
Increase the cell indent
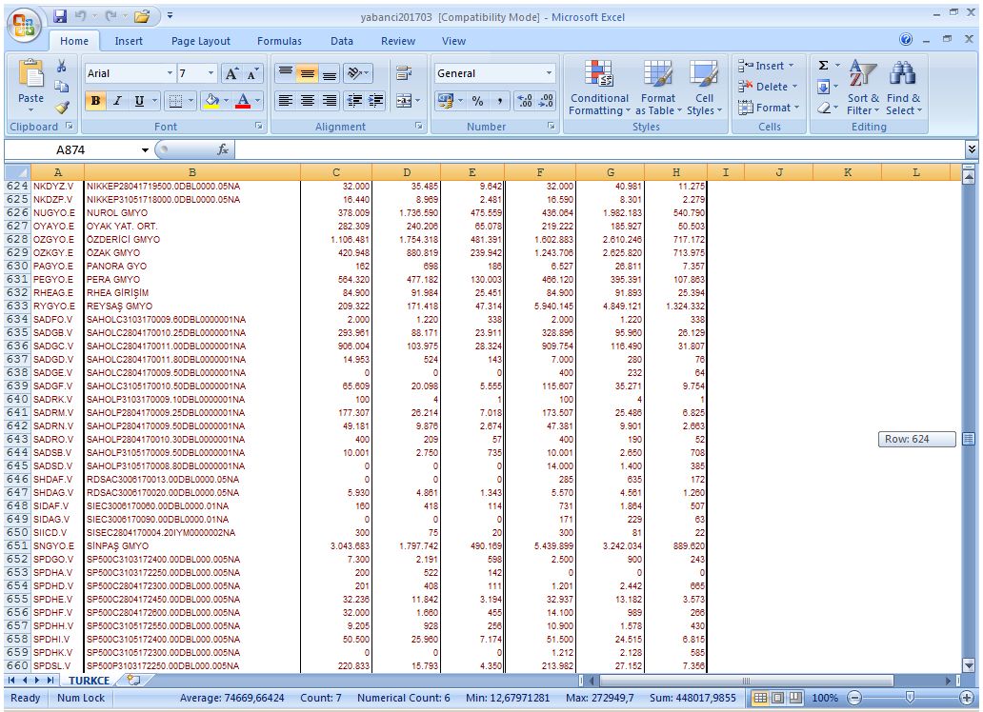(376, 100)
